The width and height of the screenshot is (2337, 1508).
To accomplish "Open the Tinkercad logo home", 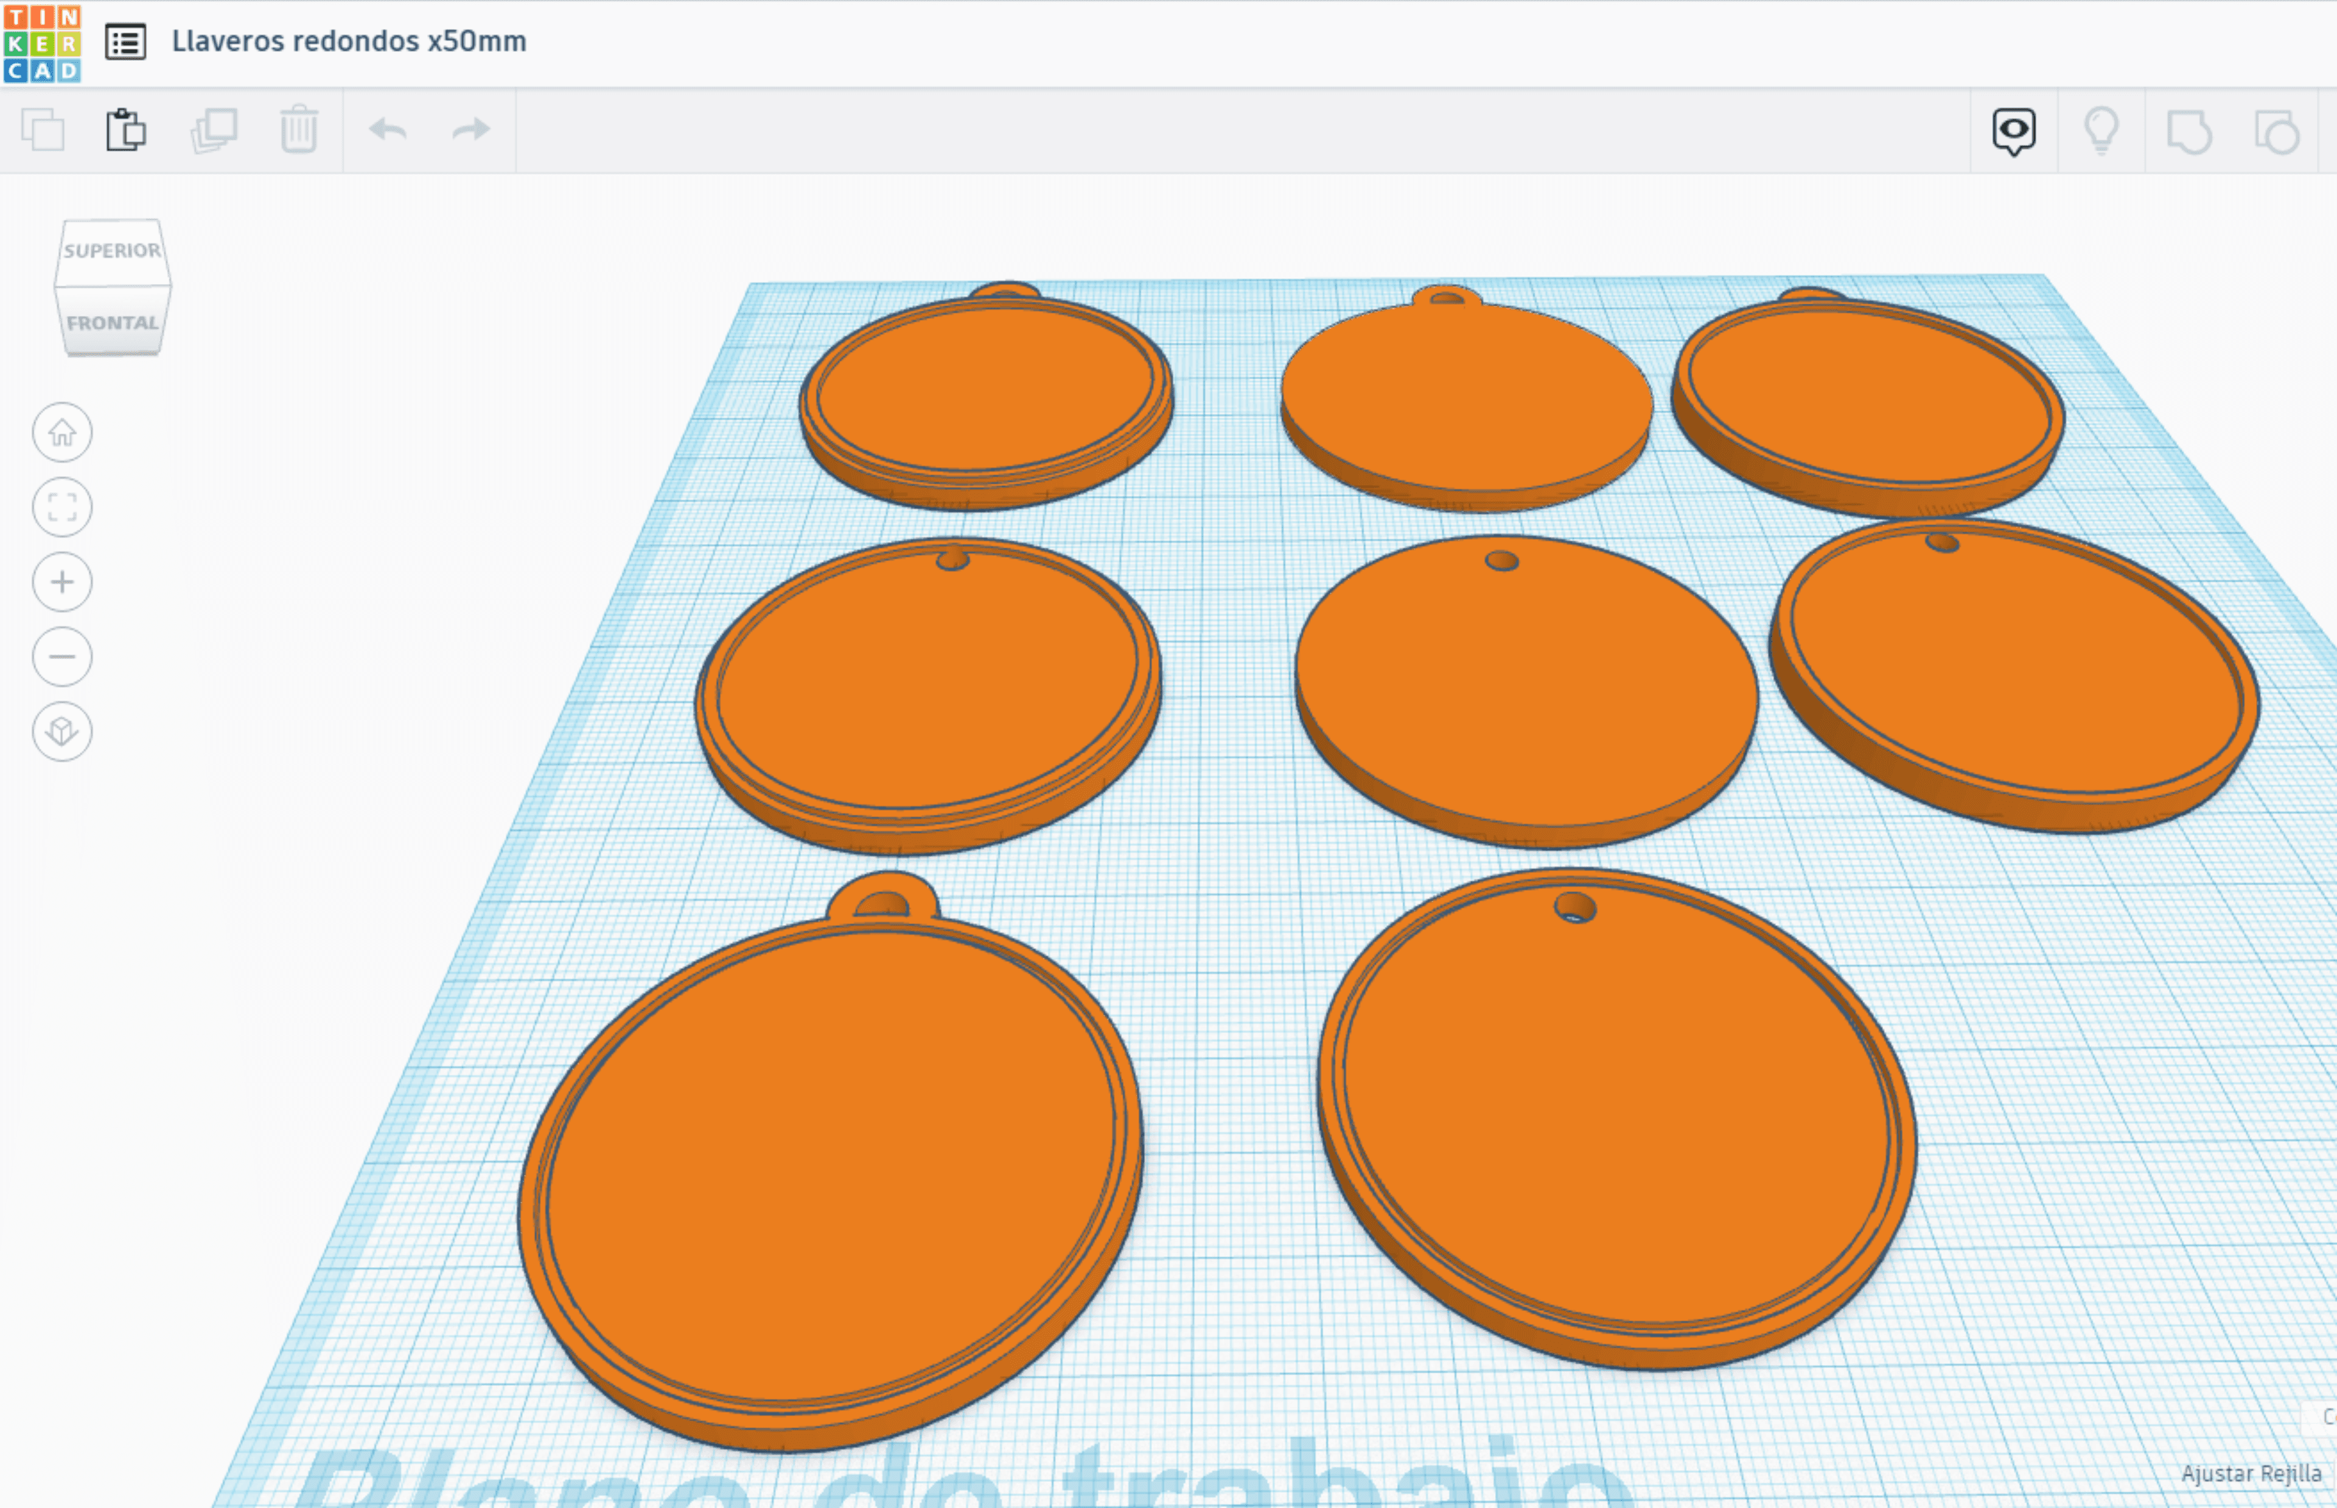I will tap(42, 43).
